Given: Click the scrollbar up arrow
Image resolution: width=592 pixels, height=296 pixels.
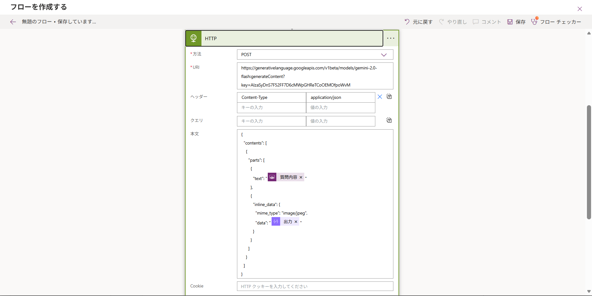Looking at the screenshot, I should [x=589, y=33].
